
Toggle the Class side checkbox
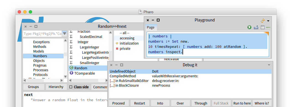click(x=71, y=87)
